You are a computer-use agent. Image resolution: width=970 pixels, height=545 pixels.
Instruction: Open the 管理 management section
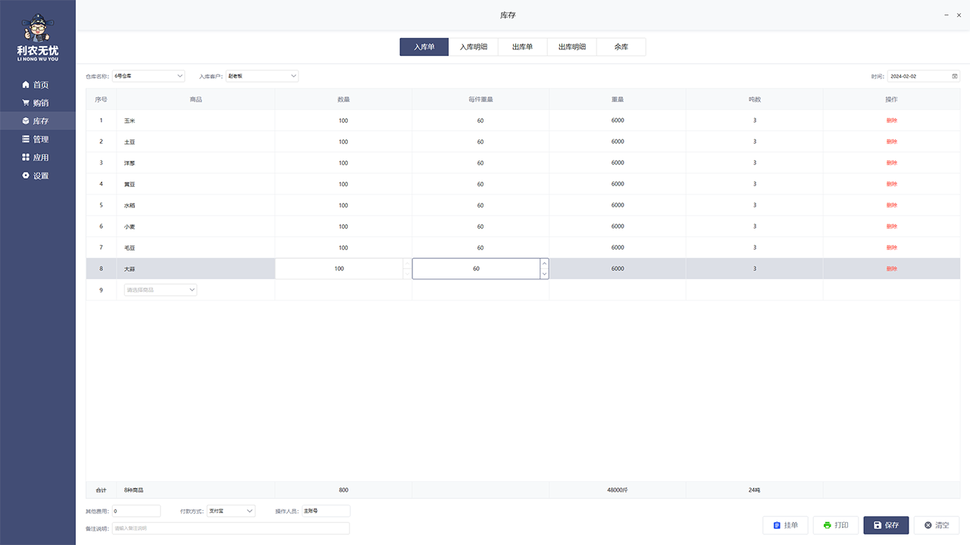pyautogui.click(x=36, y=139)
